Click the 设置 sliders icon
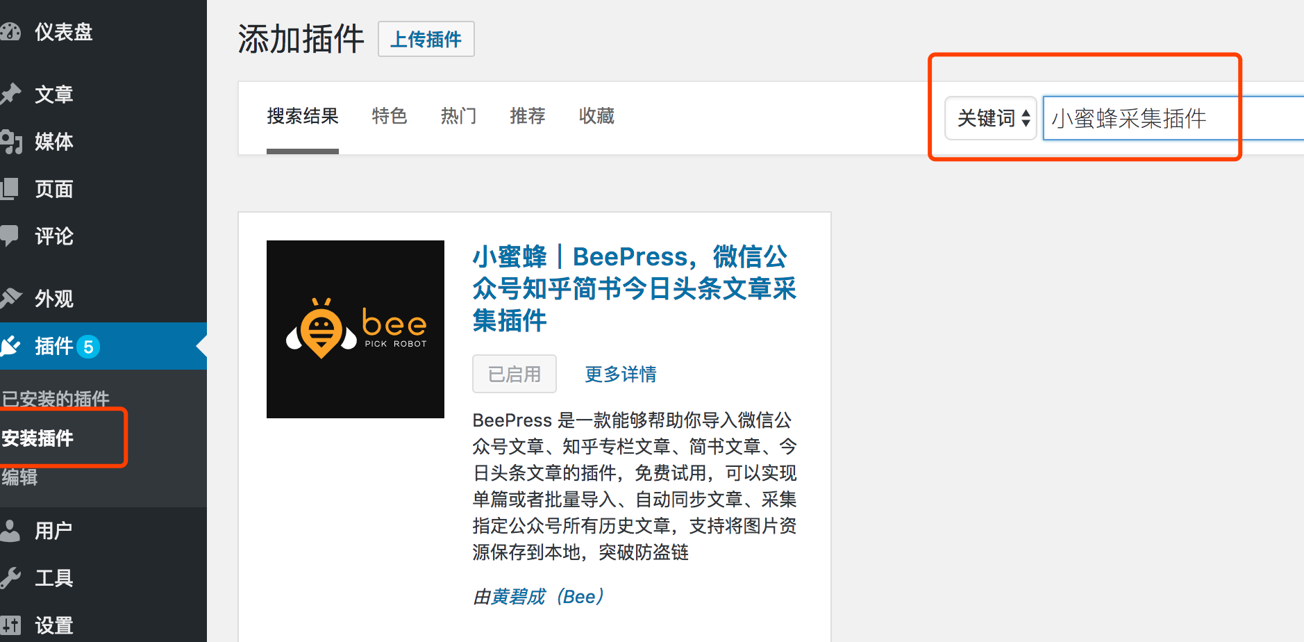The width and height of the screenshot is (1304, 642). (x=10, y=625)
